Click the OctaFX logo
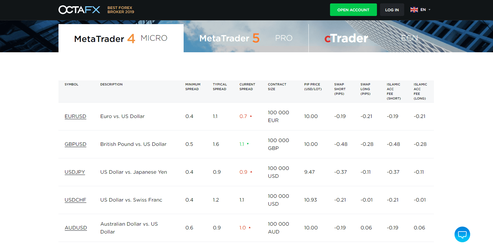The width and height of the screenshot is (493, 246). [79, 10]
